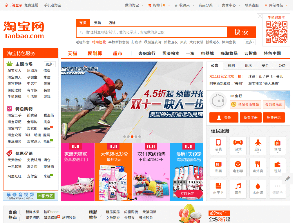Expand the 卖家中心 dropdown

240,5
